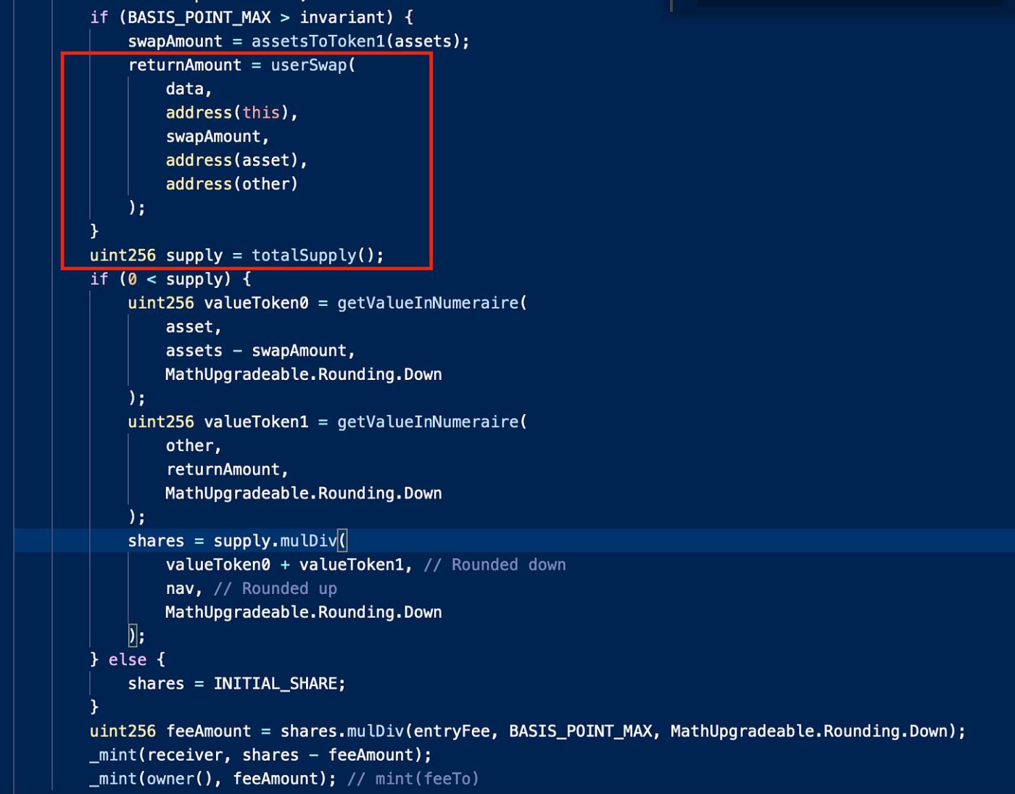The height and width of the screenshot is (794, 1015).
Task: Click the '// Rounded down' comment
Action: [x=494, y=565]
